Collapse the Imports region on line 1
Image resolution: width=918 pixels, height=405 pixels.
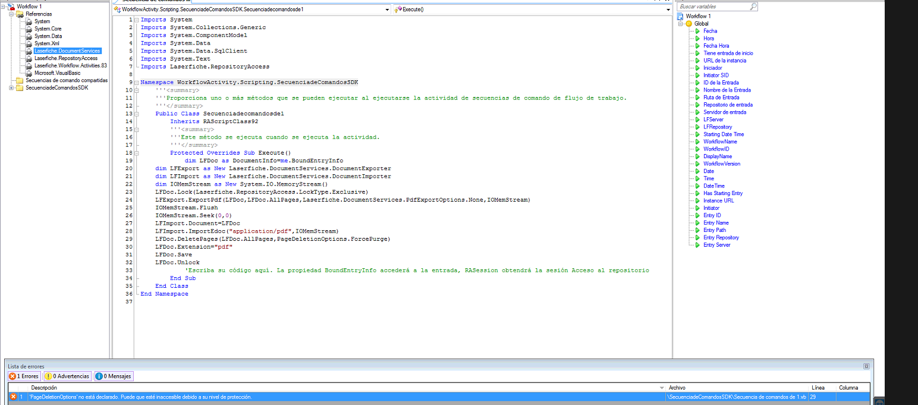[x=136, y=20]
